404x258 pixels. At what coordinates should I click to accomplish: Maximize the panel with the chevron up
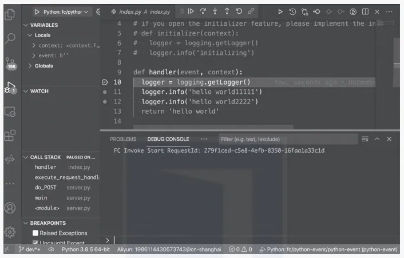point(377,139)
